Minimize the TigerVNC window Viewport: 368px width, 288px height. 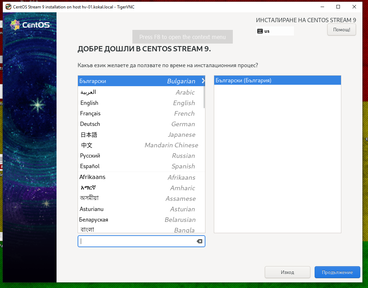(x=322, y=7)
